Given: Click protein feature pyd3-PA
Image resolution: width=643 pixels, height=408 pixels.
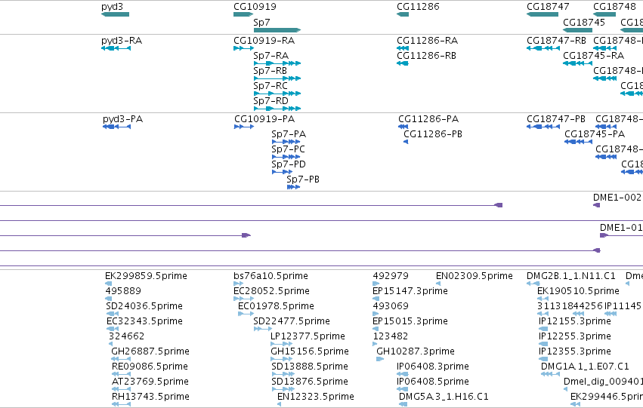Looking at the screenshot, I should (x=116, y=127).
